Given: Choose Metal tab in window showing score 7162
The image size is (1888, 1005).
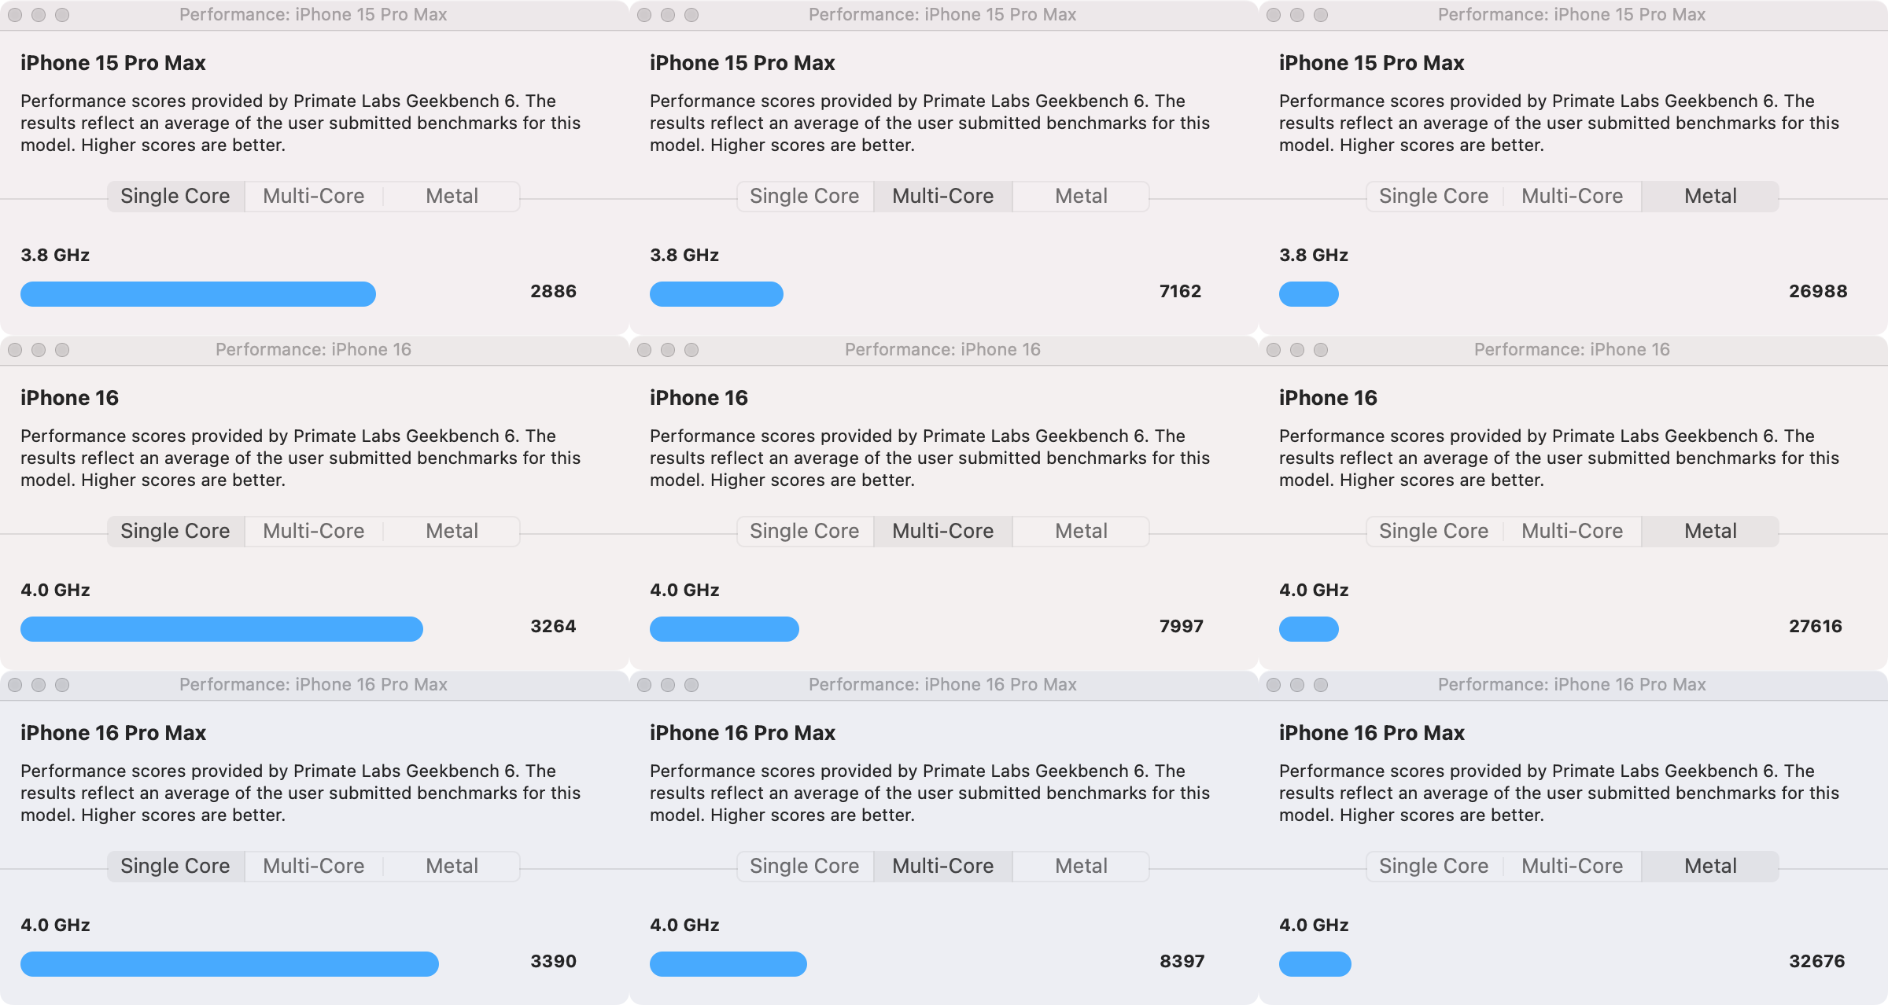Looking at the screenshot, I should point(1081,196).
